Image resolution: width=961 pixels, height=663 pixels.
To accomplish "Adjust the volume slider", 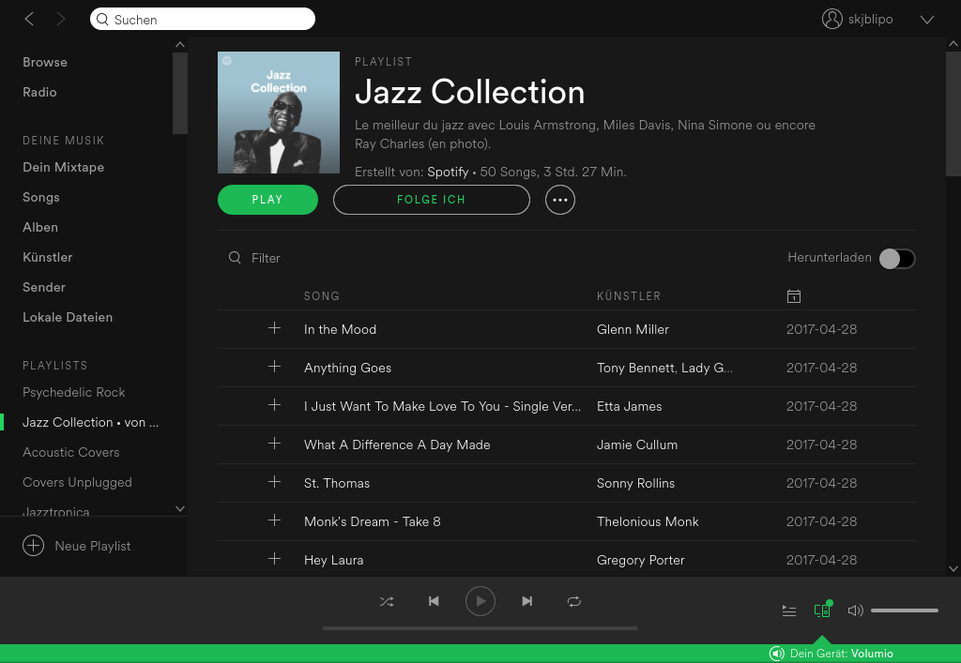I will pyautogui.click(x=904, y=610).
